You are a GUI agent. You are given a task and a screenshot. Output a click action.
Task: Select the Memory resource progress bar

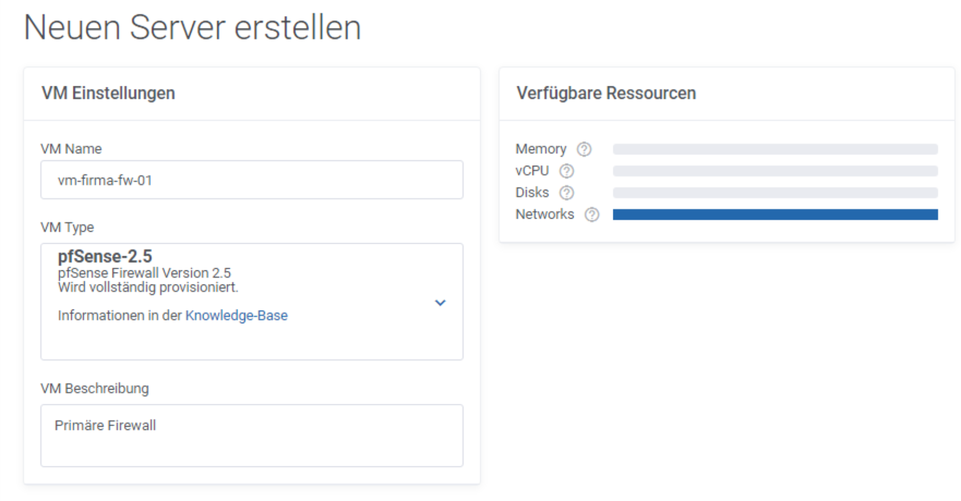tap(775, 149)
